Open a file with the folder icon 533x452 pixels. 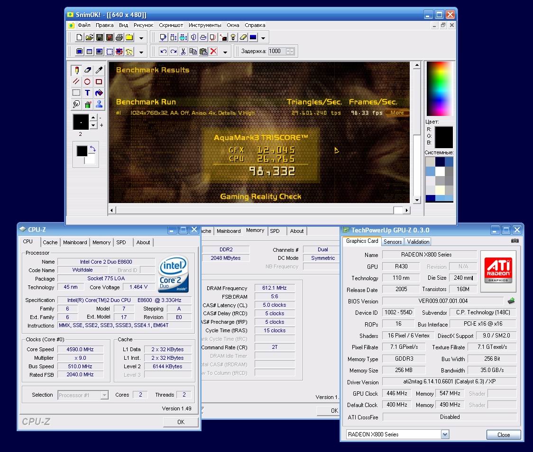coord(90,37)
